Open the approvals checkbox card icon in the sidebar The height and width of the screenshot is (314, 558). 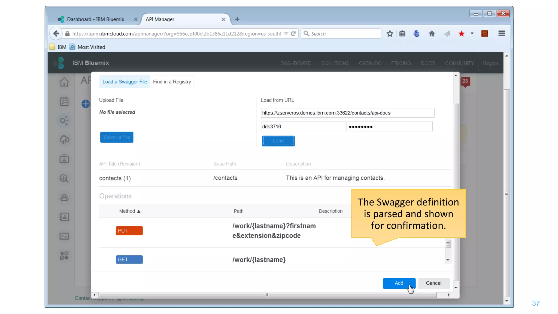point(64,236)
